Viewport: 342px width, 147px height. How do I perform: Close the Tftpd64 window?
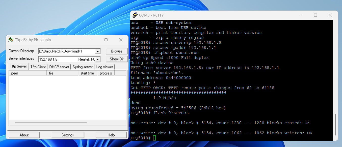point(121,40)
